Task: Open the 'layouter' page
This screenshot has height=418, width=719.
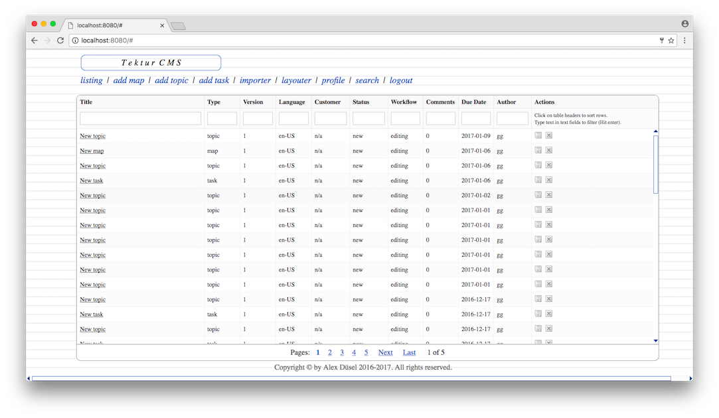Action: (296, 80)
